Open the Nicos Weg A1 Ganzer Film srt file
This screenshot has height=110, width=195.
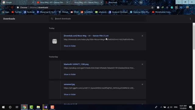click(x=86, y=36)
